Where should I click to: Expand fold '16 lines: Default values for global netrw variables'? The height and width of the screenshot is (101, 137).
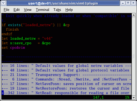click(67, 66)
